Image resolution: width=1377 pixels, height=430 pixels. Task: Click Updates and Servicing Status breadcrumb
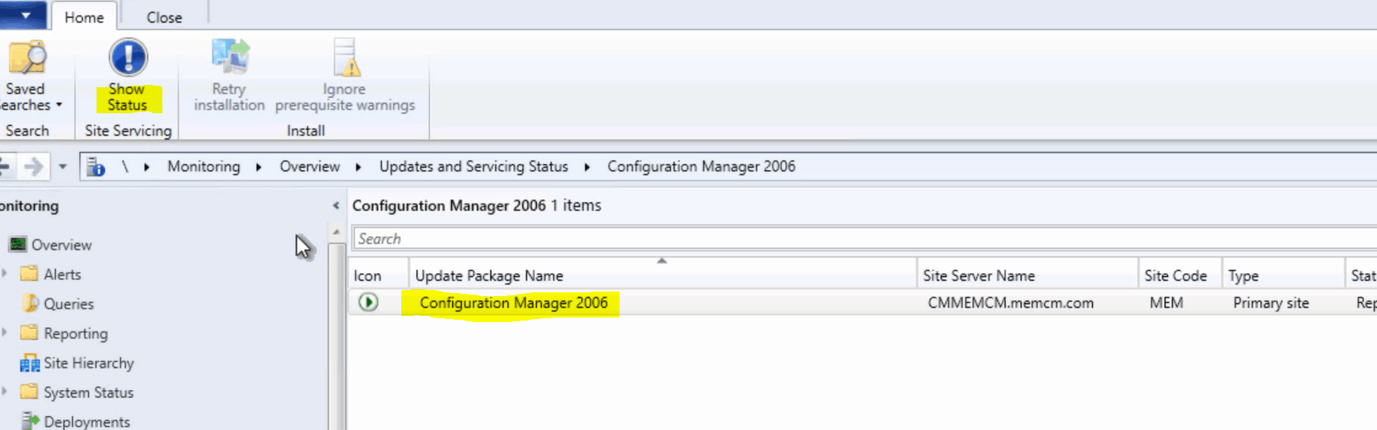(x=473, y=167)
